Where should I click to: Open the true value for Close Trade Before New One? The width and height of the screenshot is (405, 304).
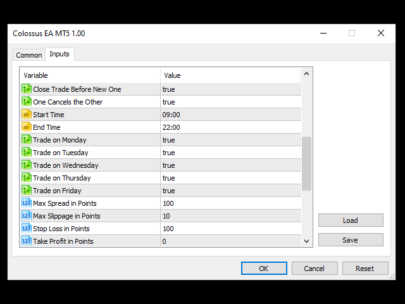(230, 89)
